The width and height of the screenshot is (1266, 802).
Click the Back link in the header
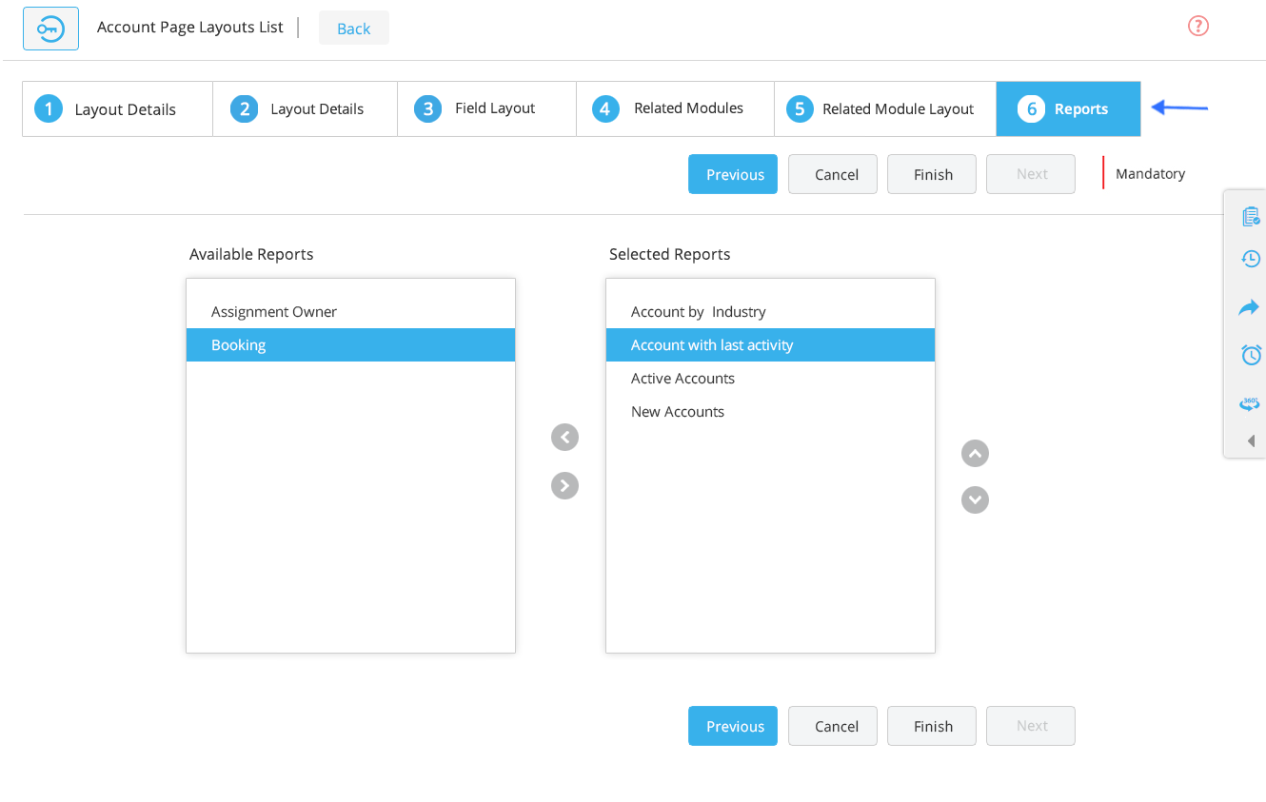tap(353, 28)
